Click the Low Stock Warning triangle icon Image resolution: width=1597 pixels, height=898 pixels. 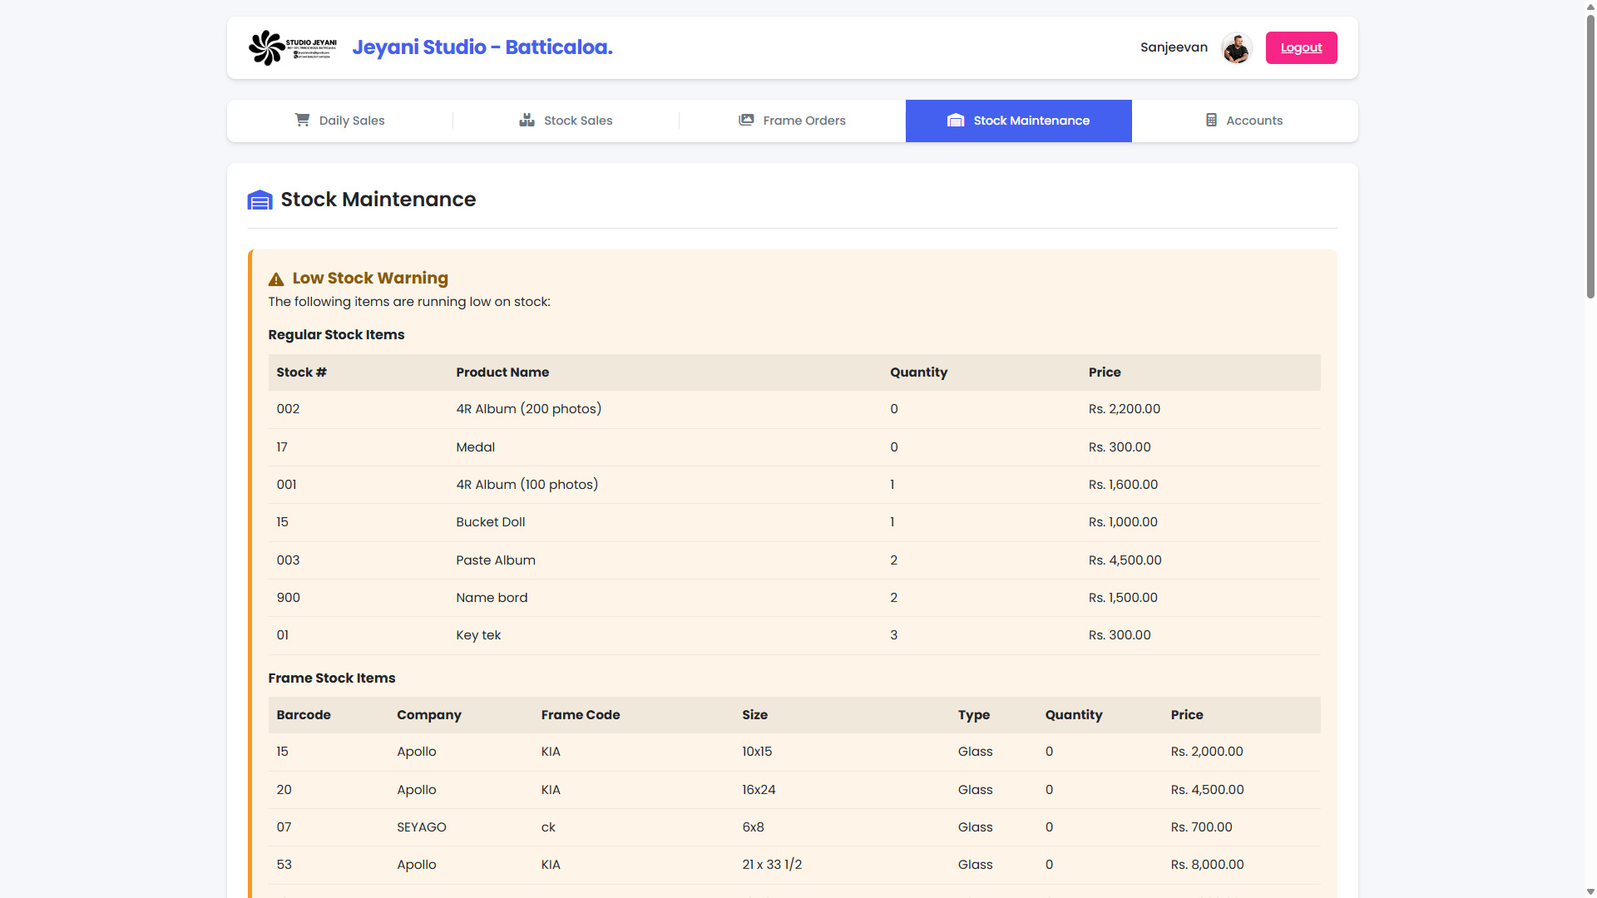[x=276, y=279]
